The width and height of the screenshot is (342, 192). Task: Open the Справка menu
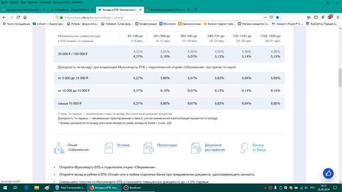(77, 2)
